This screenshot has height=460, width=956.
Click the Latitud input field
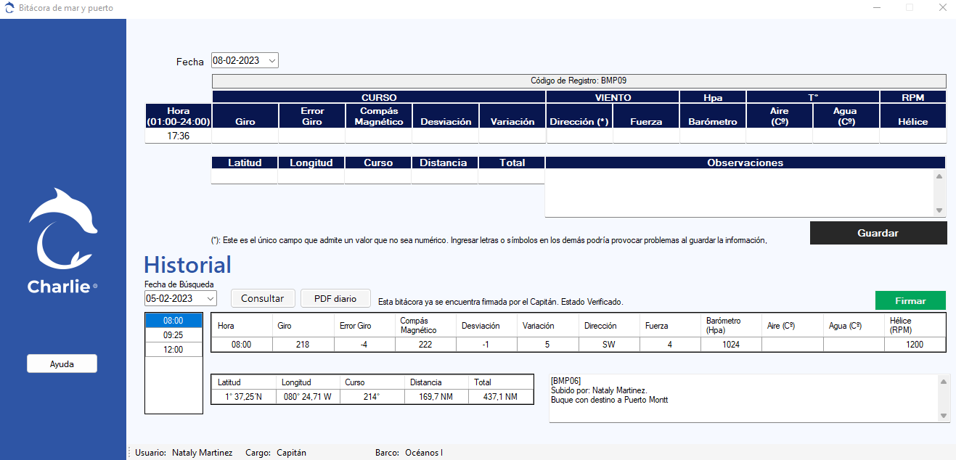(x=244, y=176)
